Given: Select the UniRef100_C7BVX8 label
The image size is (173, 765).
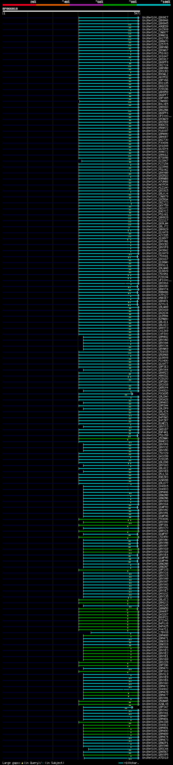Looking at the screenshot, I should pyautogui.click(x=155, y=633).
